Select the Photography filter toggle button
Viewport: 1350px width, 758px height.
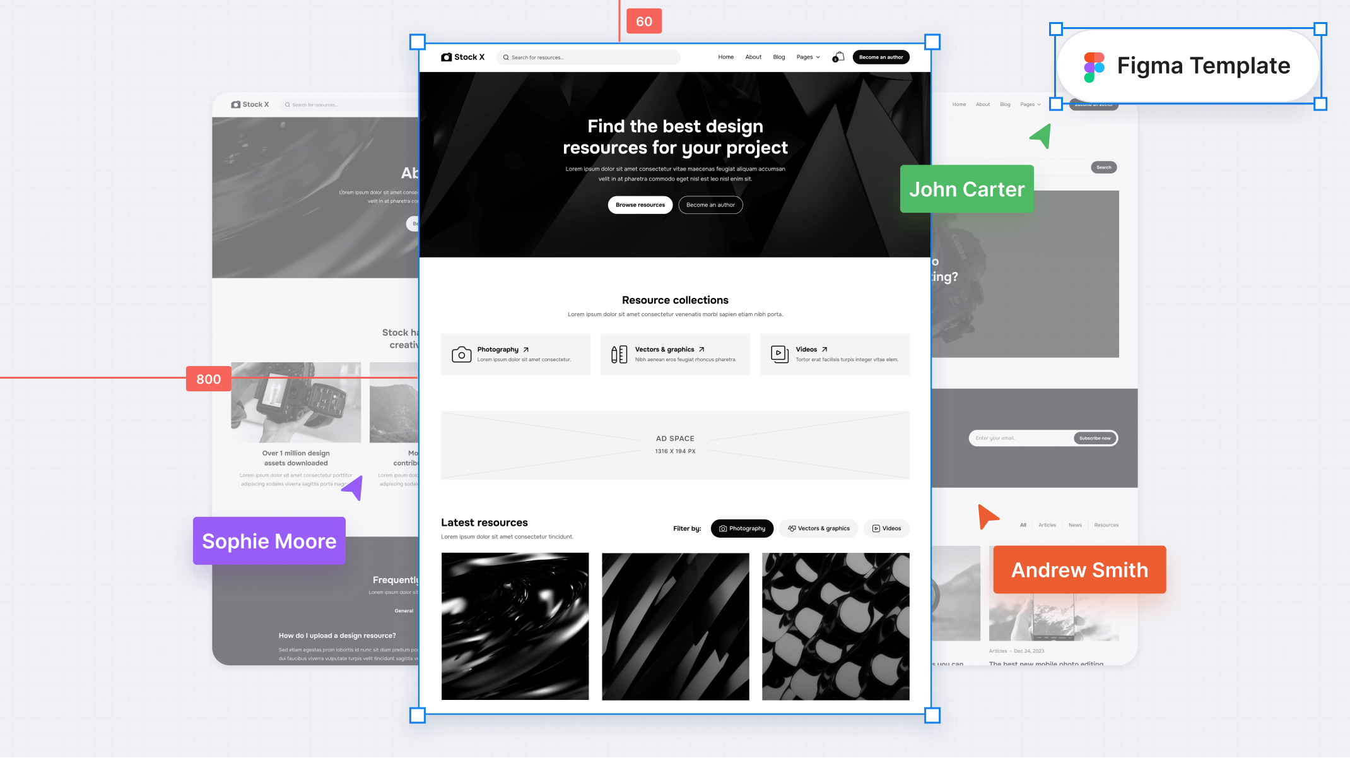[742, 528]
